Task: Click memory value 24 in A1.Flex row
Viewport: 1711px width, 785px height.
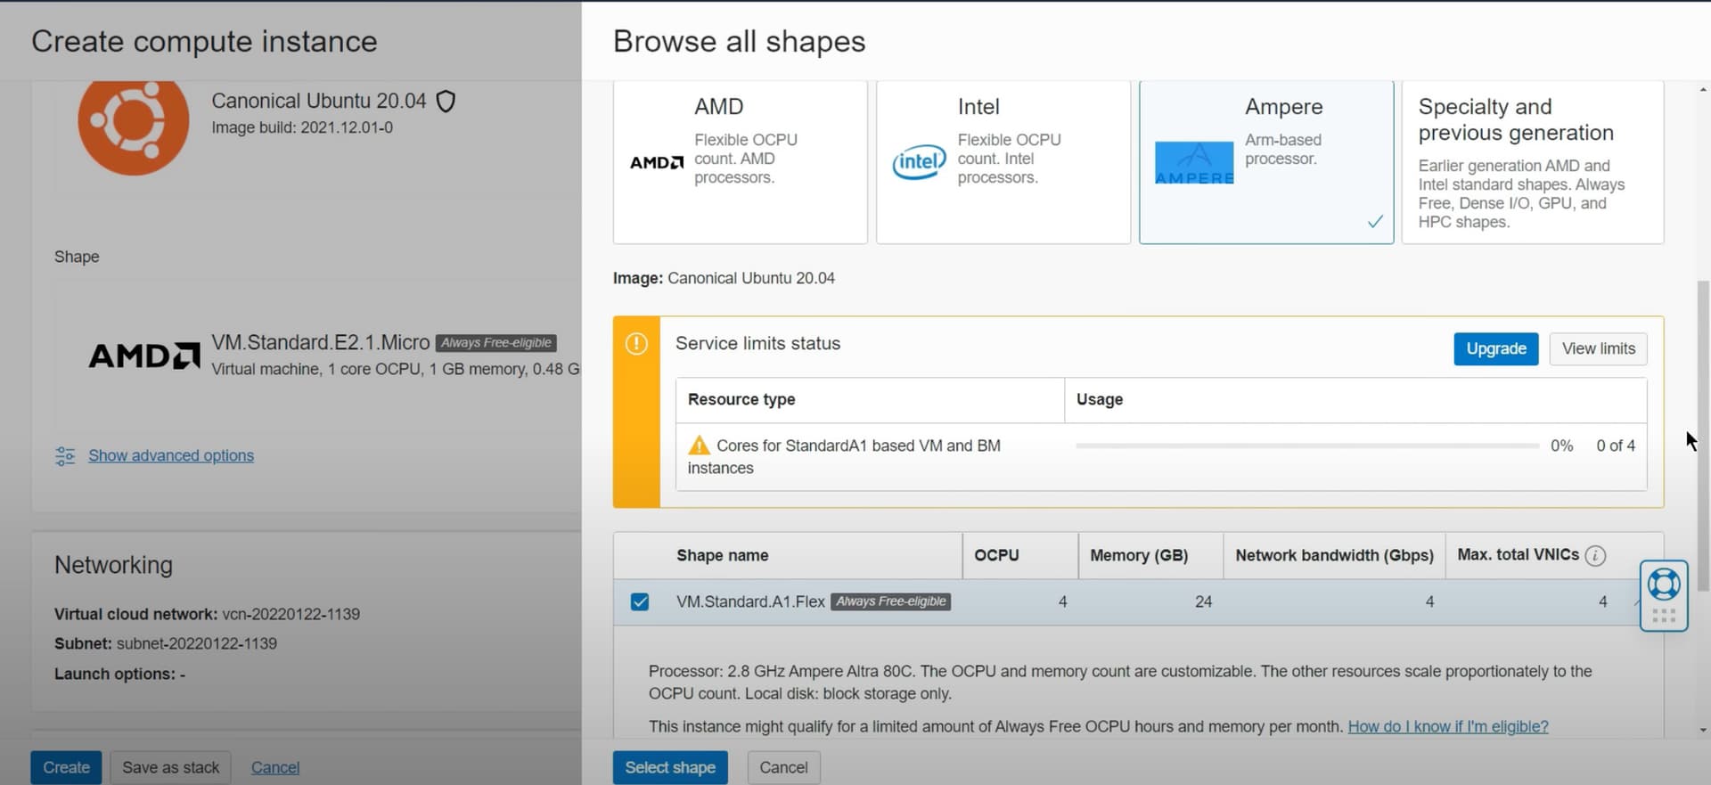Action: 1203,601
